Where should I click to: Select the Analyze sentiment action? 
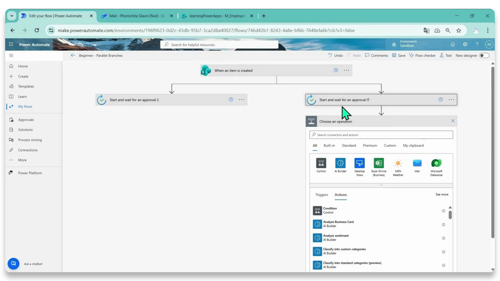(x=379, y=238)
